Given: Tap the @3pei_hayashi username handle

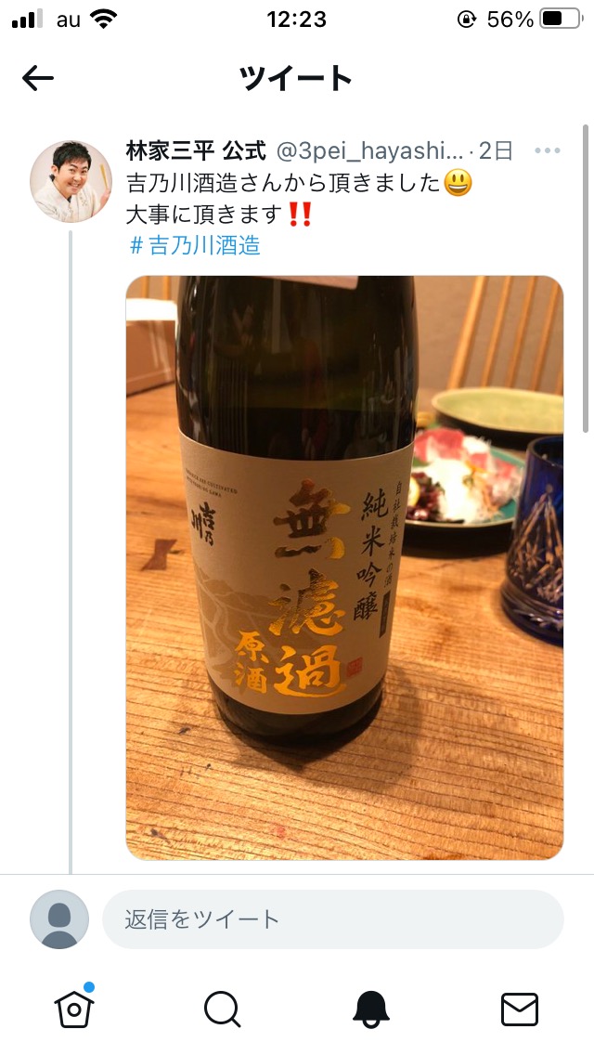Looking at the screenshot, I should tap(369, 151).
